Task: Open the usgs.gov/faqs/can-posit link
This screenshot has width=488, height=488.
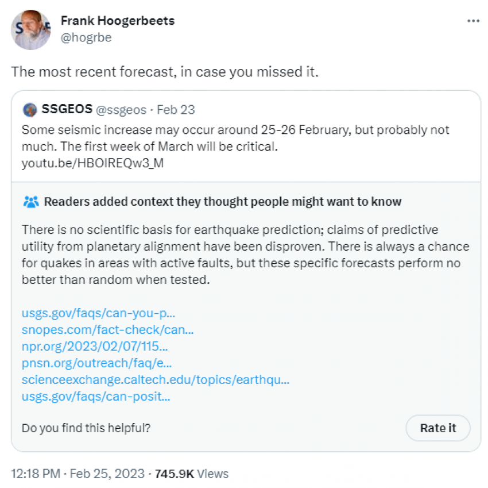Action: click(x=96, y=396)
